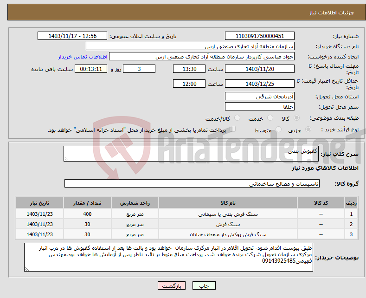Click the resize handle of the description box
The height and width of the screenshot is (298, 366).
click(x=66, y=159)
